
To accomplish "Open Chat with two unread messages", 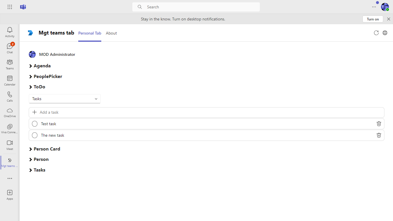I will [x=10, y=48].
